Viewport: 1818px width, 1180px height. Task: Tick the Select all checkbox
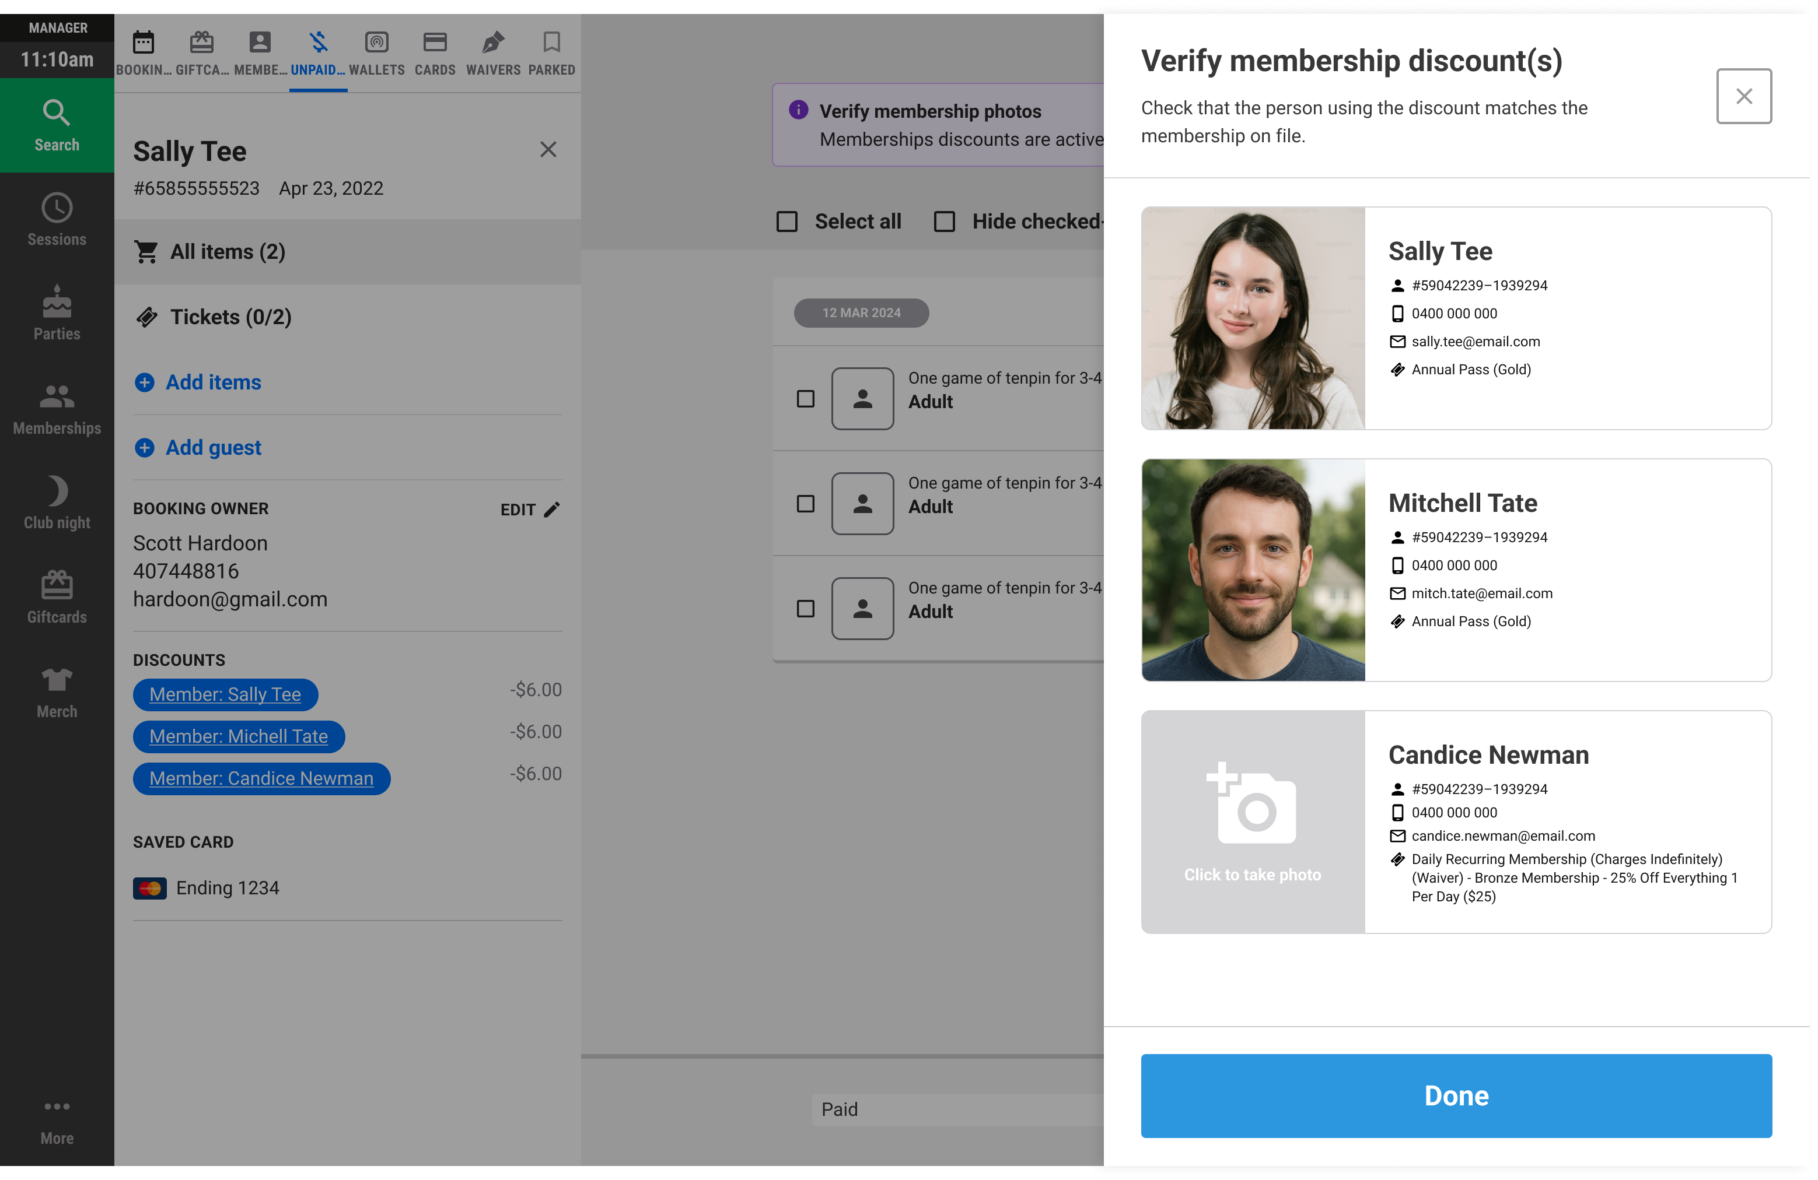[788, 222]
